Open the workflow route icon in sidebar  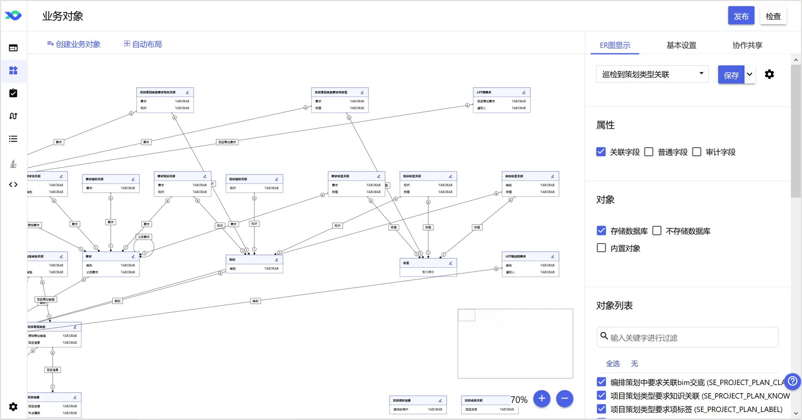tap(13, 116)
